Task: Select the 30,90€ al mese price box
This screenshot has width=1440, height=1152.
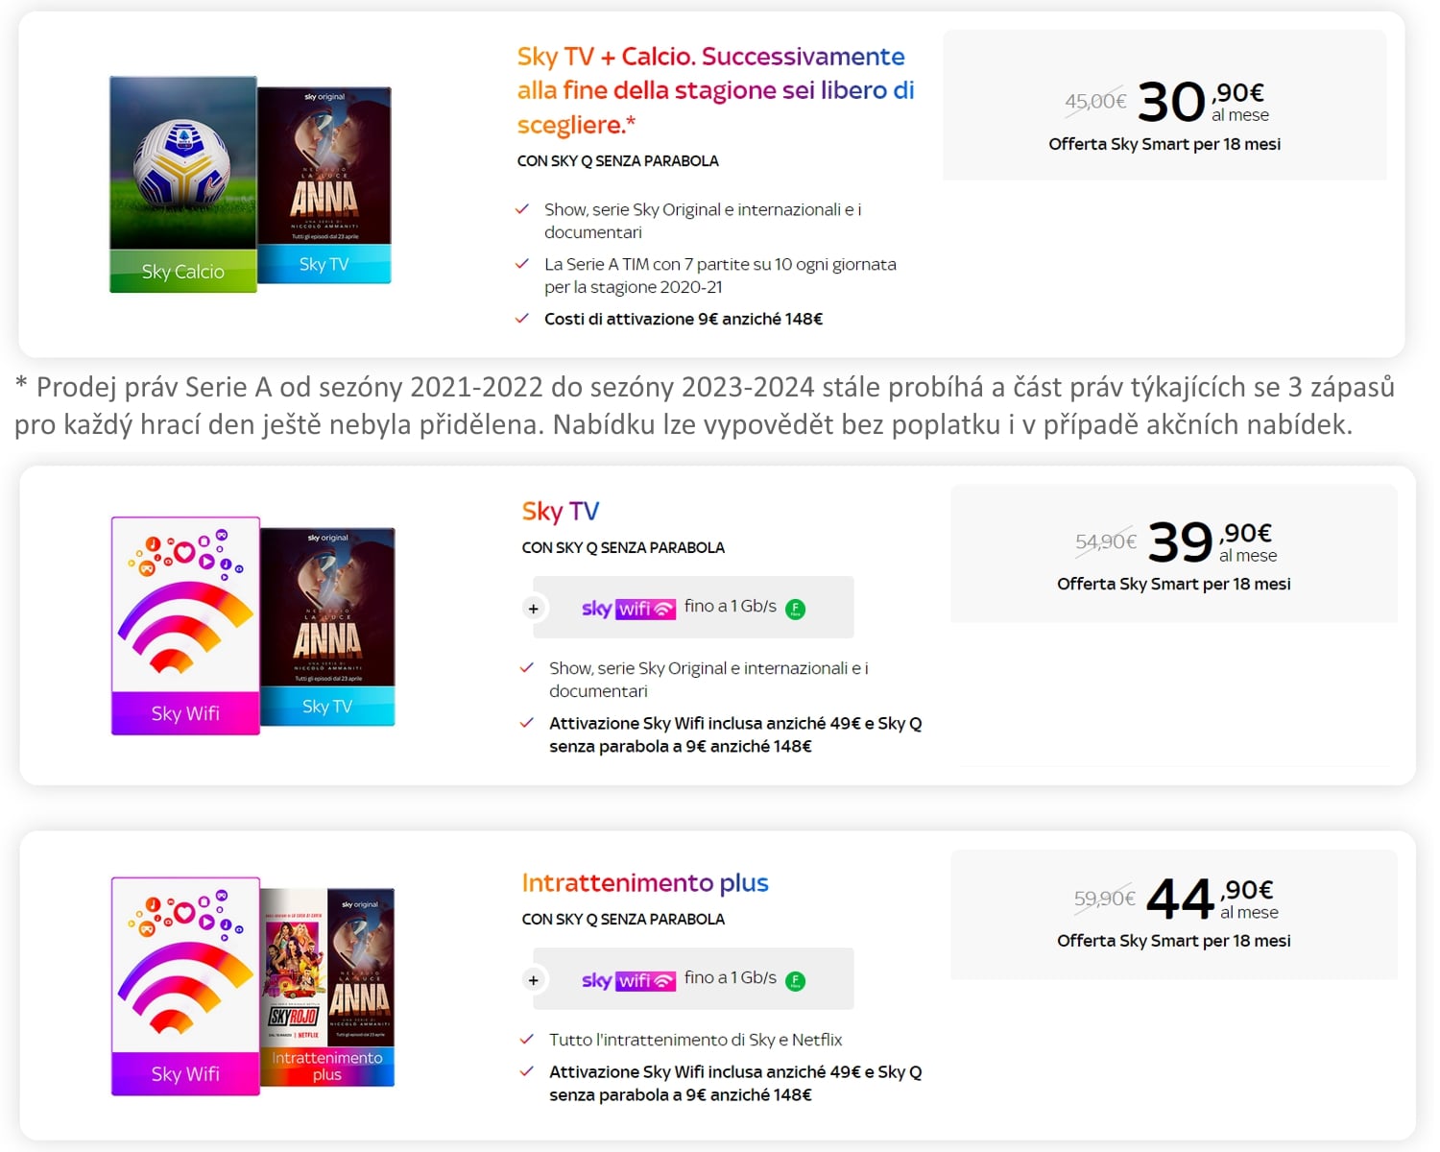Action: pyautogui.click(x=1164, y=106)
